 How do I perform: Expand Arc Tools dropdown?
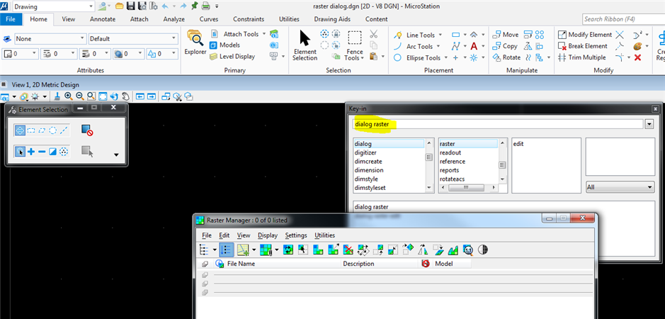(438, 46)
